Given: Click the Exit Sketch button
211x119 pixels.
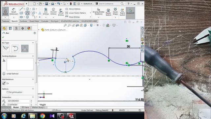Looking at the screenshot, I should 5,12.
